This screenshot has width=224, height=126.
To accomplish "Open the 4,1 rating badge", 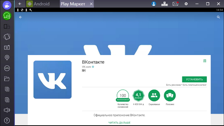I will tap(139, 96).
